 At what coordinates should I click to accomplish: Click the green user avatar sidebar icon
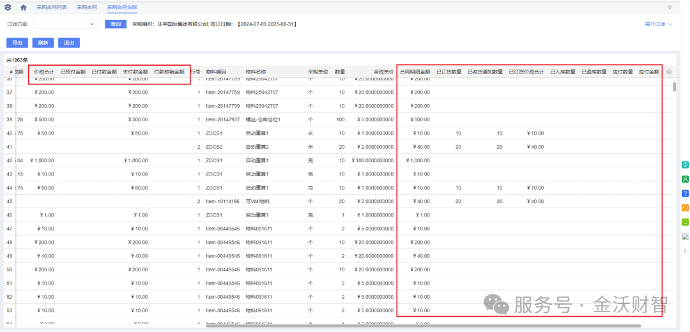point(685,179)
